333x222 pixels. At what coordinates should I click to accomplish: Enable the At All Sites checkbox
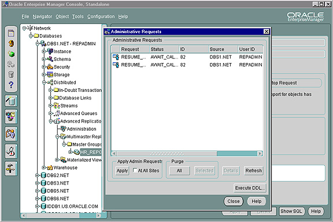pos(135,170)
